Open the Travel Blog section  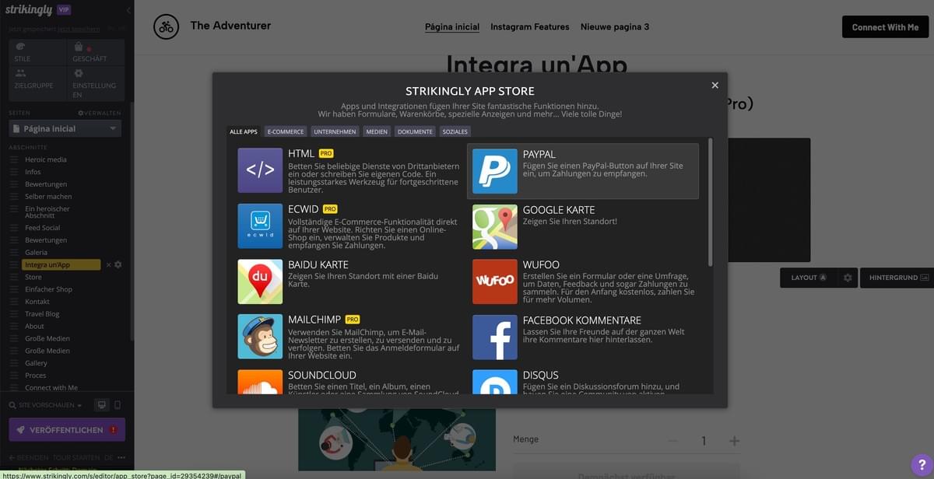(x=42, y=313)
